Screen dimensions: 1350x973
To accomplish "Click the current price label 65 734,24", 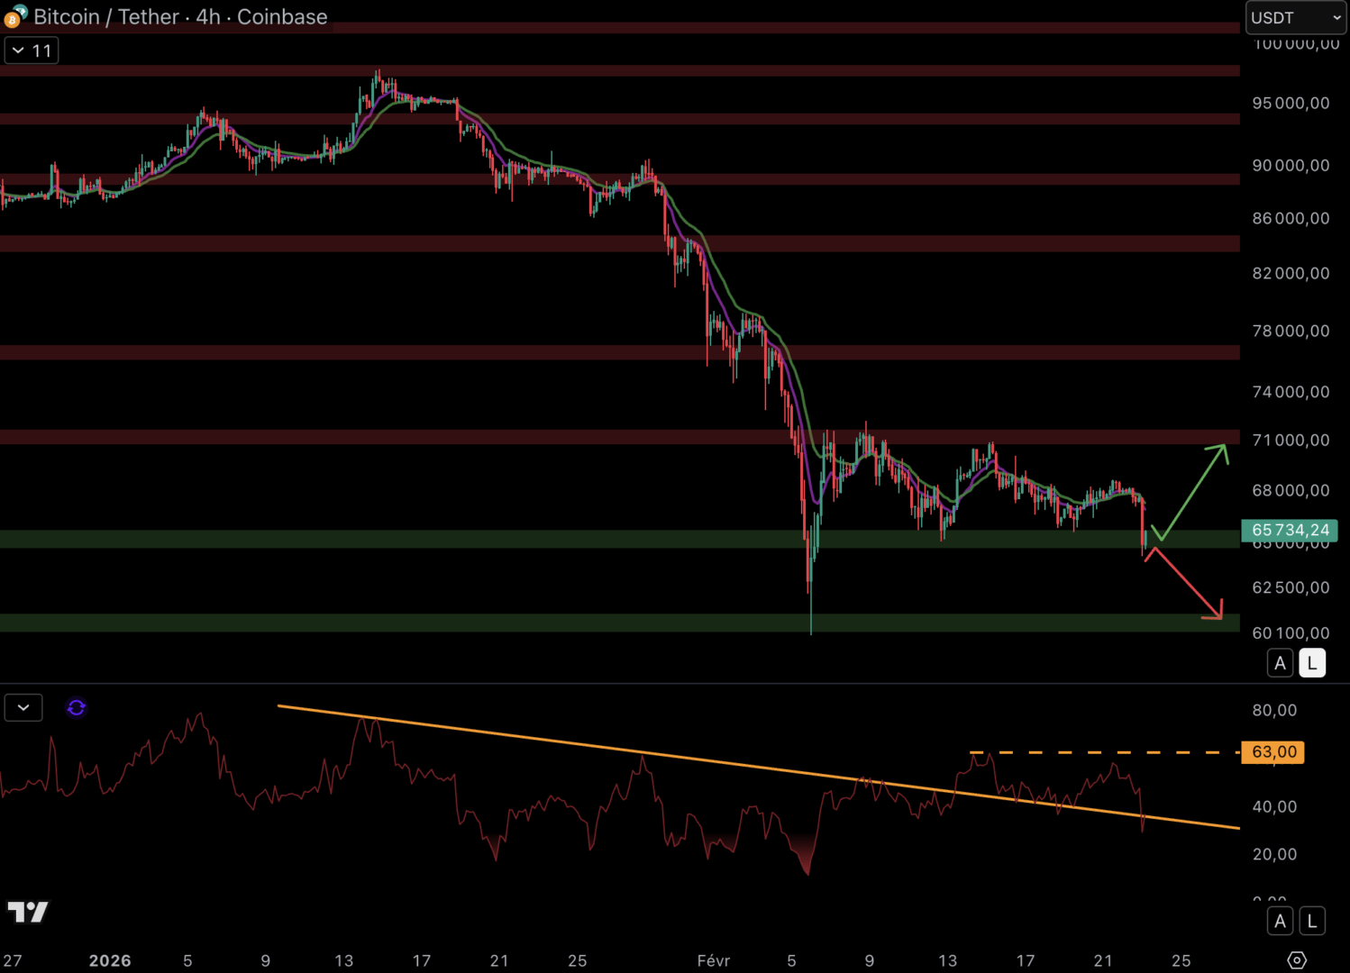I will 1290,530.
